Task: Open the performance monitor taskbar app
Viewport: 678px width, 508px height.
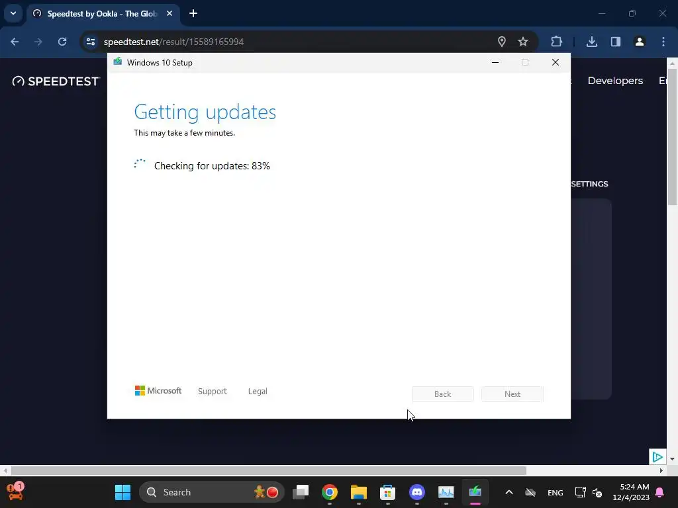Action: pyautogui.click(x=446, y=492)
